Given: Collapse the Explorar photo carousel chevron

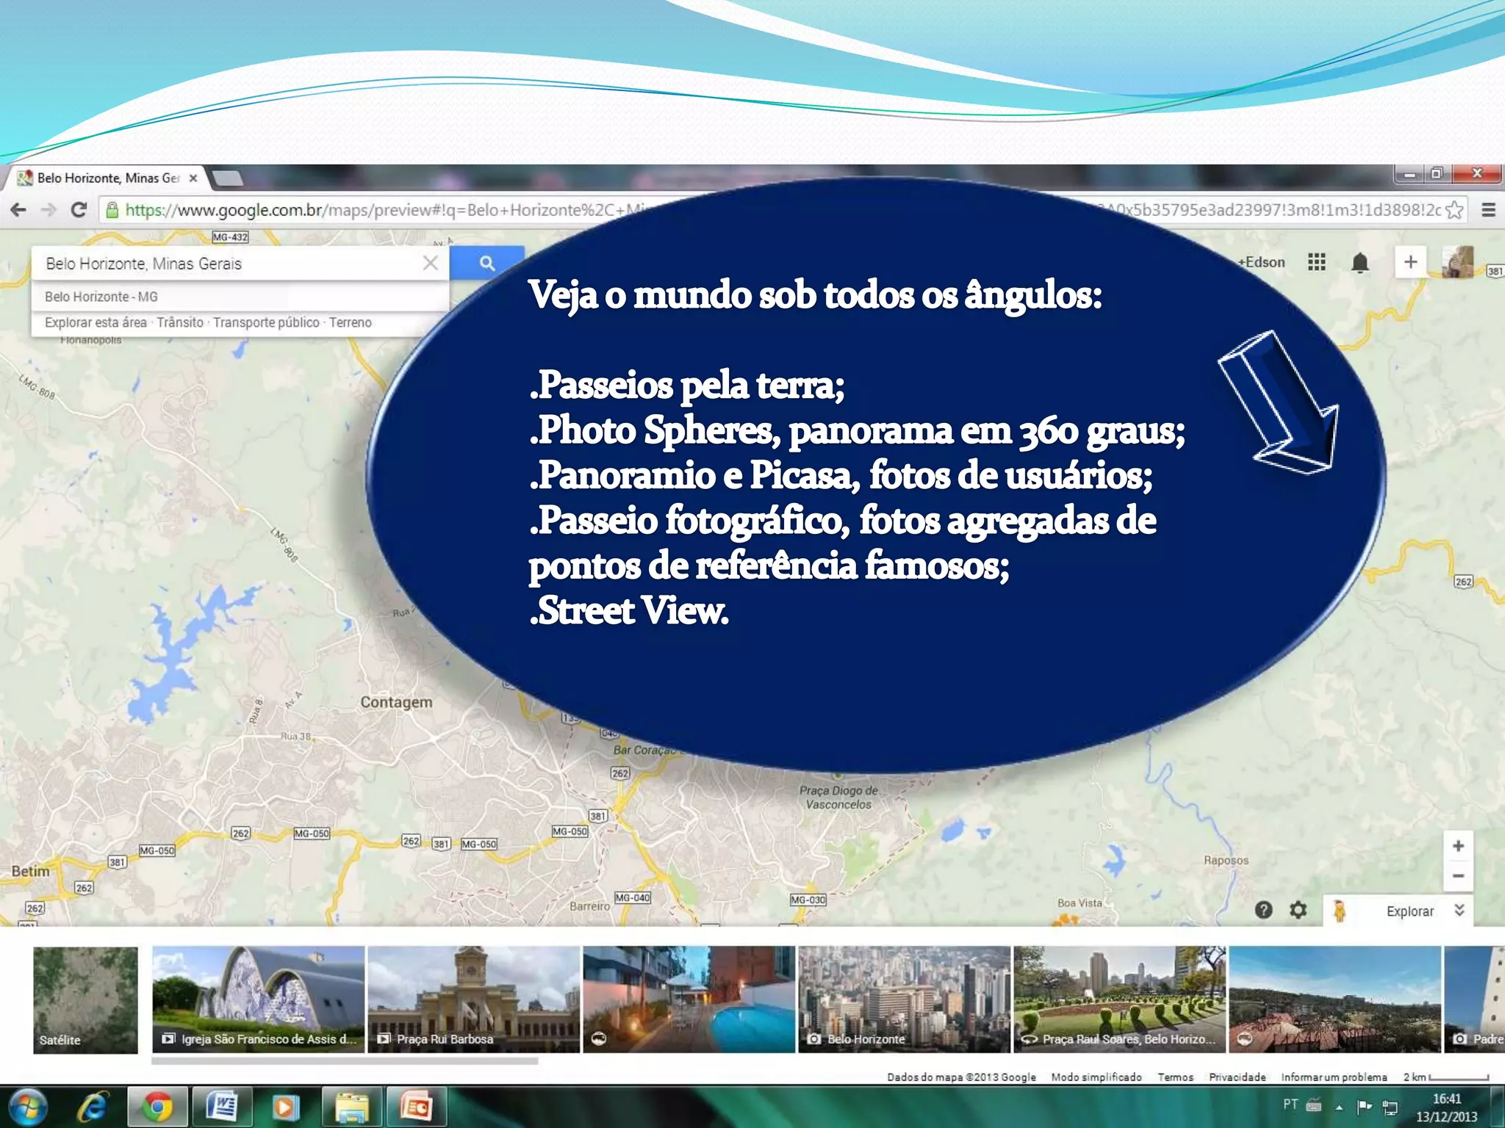Looking at the screenshot, I should point(1459,911).
